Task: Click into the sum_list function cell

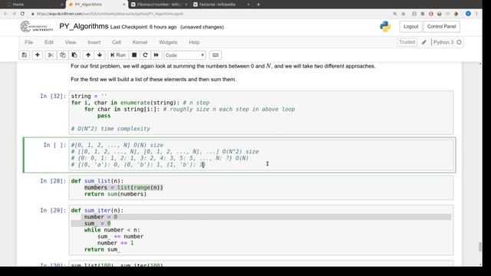Action: (x=261, y=188)
